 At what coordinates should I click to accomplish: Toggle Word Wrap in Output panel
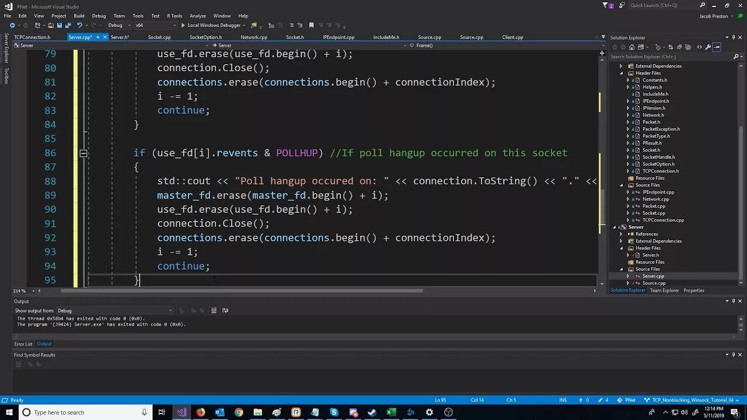[225, 310]
